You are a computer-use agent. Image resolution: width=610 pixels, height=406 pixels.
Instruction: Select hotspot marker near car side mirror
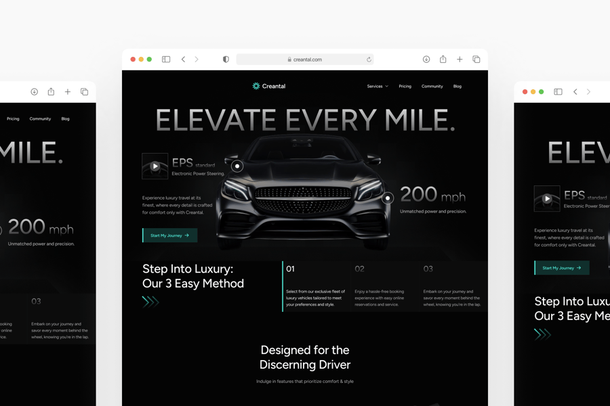pyautogui.click(x=237, y=166)
